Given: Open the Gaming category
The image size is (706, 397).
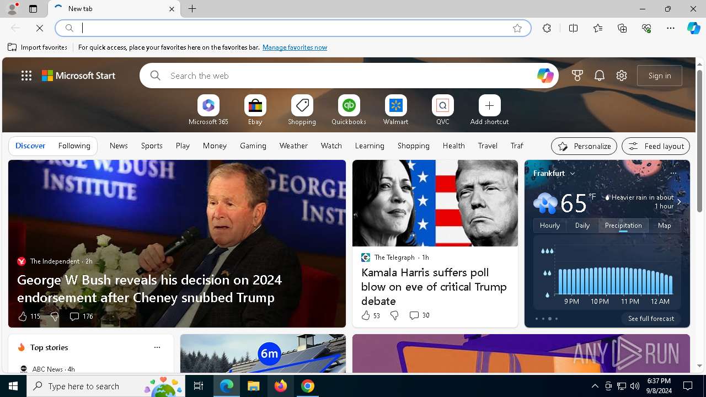Looking at the screenshot, I should coord(253,146).
